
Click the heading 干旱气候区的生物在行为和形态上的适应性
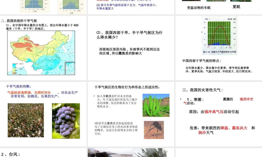pyautogui.click(x=127, y=87)
